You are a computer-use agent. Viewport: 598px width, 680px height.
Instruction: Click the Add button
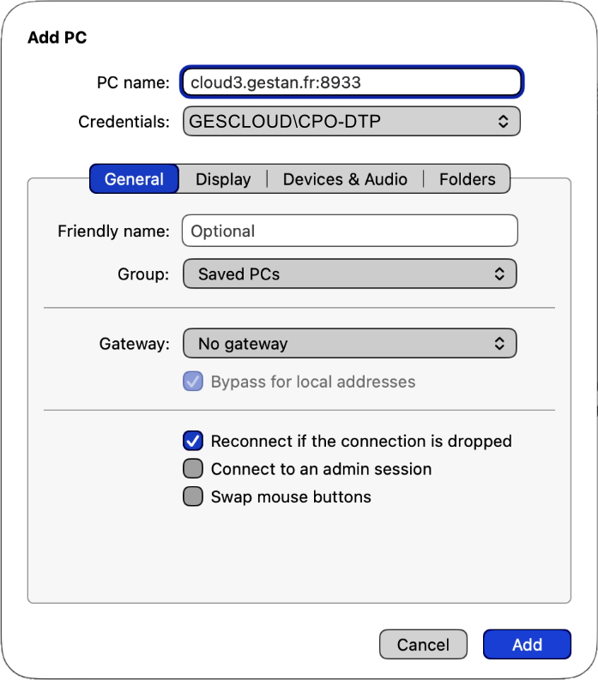click(527, 645)
